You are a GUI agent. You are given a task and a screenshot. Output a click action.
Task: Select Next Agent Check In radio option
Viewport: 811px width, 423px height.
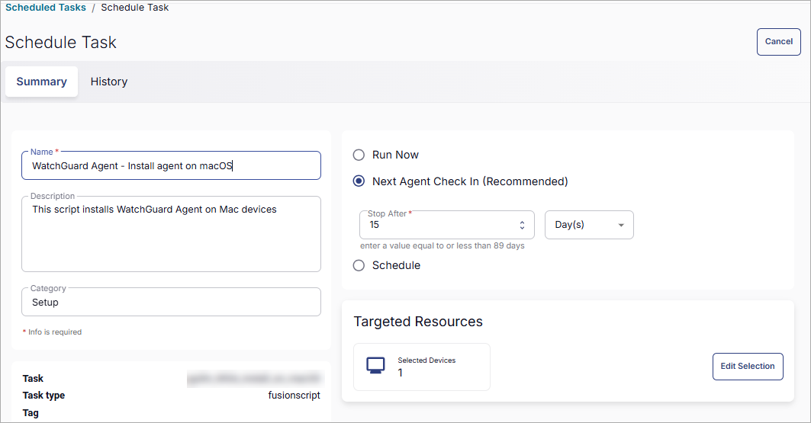coord(359,181)
